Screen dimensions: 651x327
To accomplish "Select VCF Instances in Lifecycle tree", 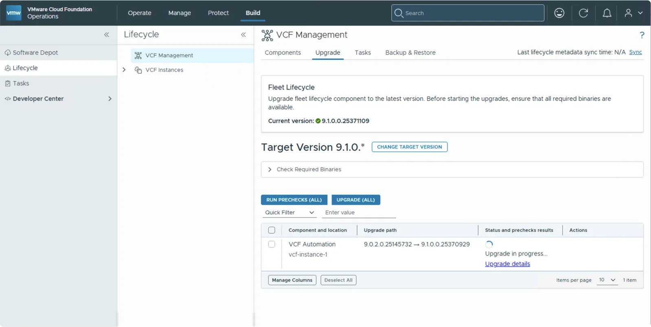I will [164, 70].
